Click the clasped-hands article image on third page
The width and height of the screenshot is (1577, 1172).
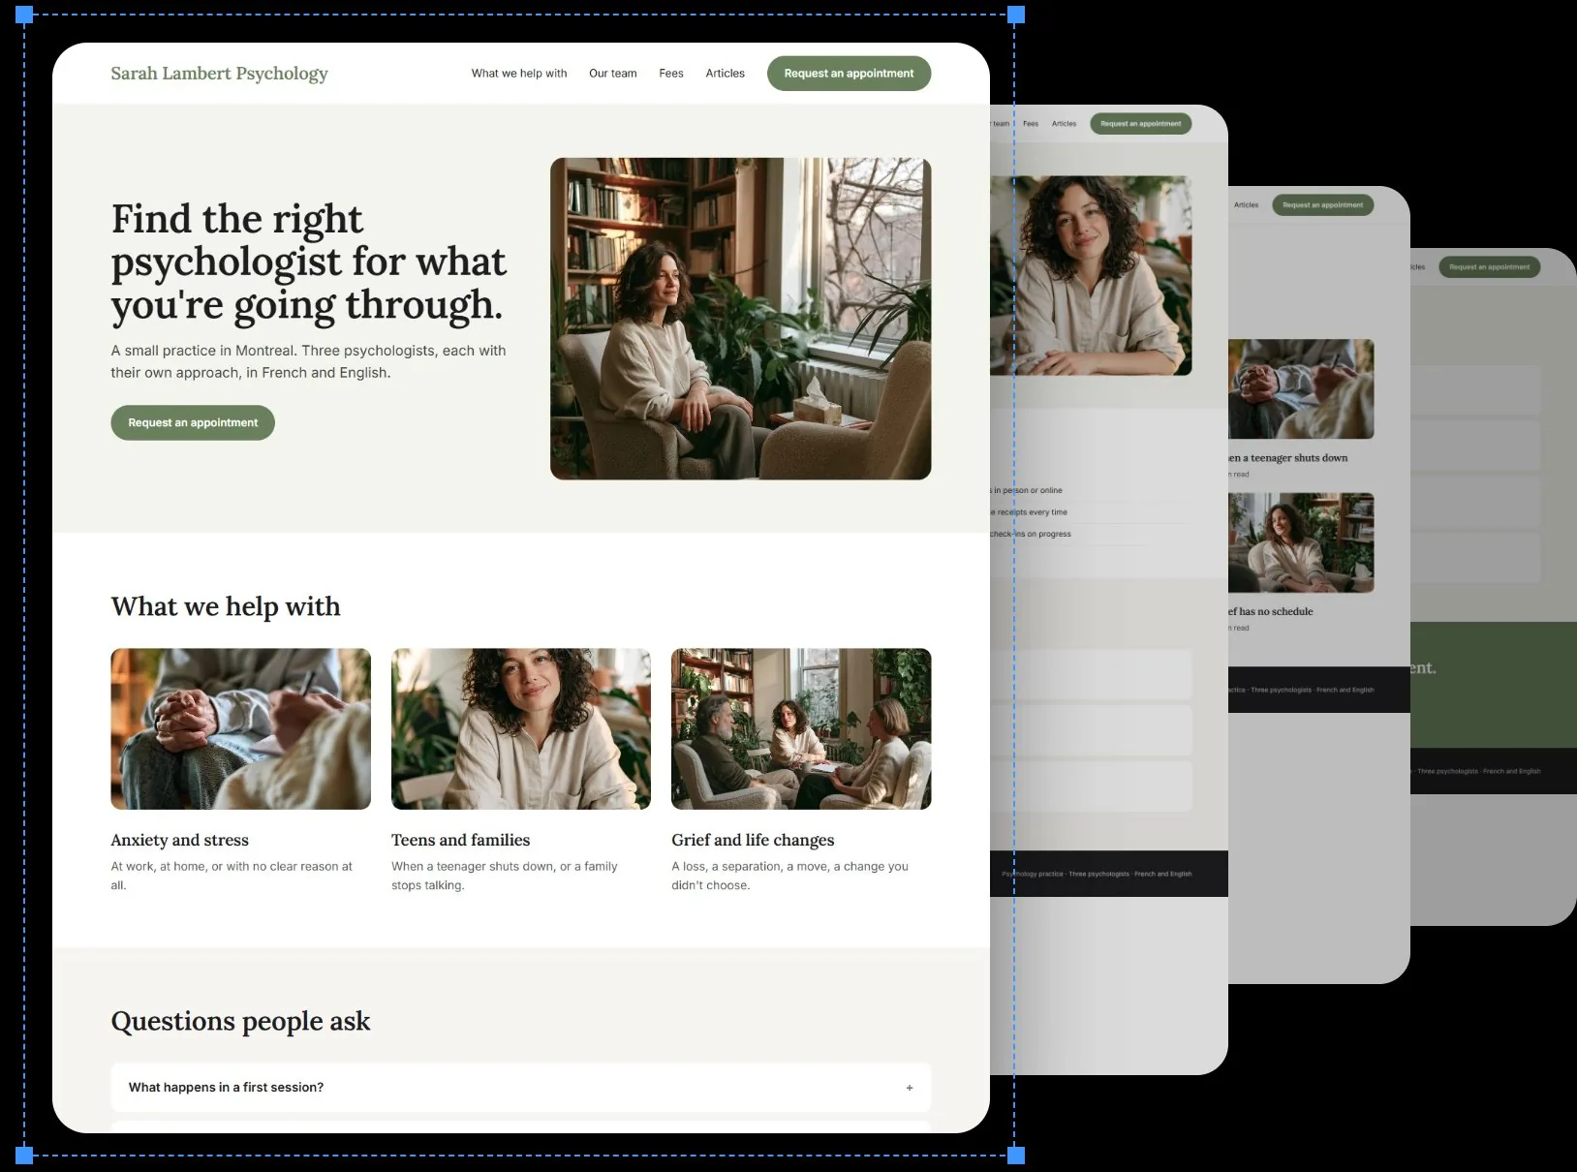pyautogui.click(x=1301, y=388)
